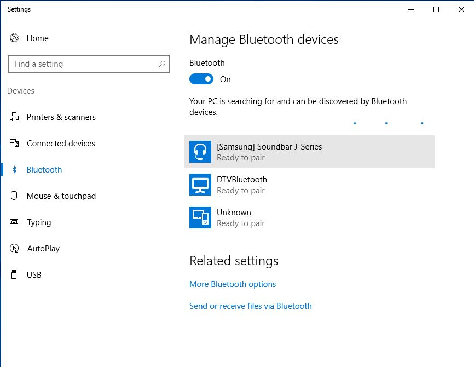The width and height of the screenshot is (474, 367).
Task: Open the Printers & scanners section
Action: coord(61,117)
